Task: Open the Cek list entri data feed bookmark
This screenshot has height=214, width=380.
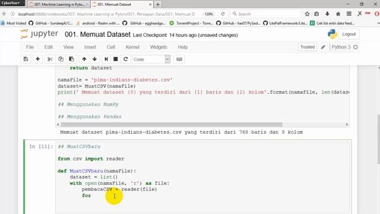Action: pos(332,23)
